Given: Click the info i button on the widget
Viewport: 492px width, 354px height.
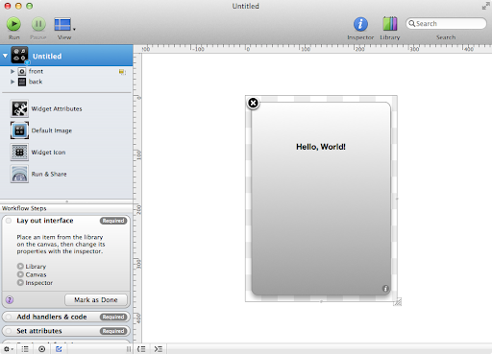Looking at the screenshot, I should tap(385, 289).
